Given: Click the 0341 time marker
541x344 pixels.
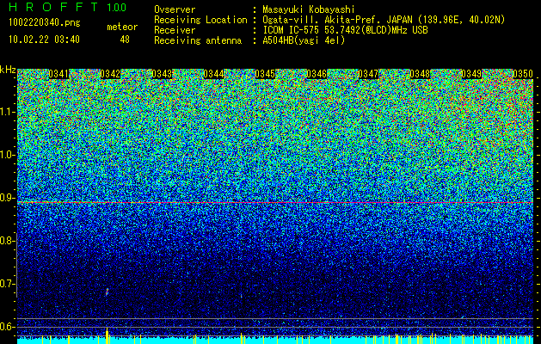Looking at the screenshot, I should point(58,74).
